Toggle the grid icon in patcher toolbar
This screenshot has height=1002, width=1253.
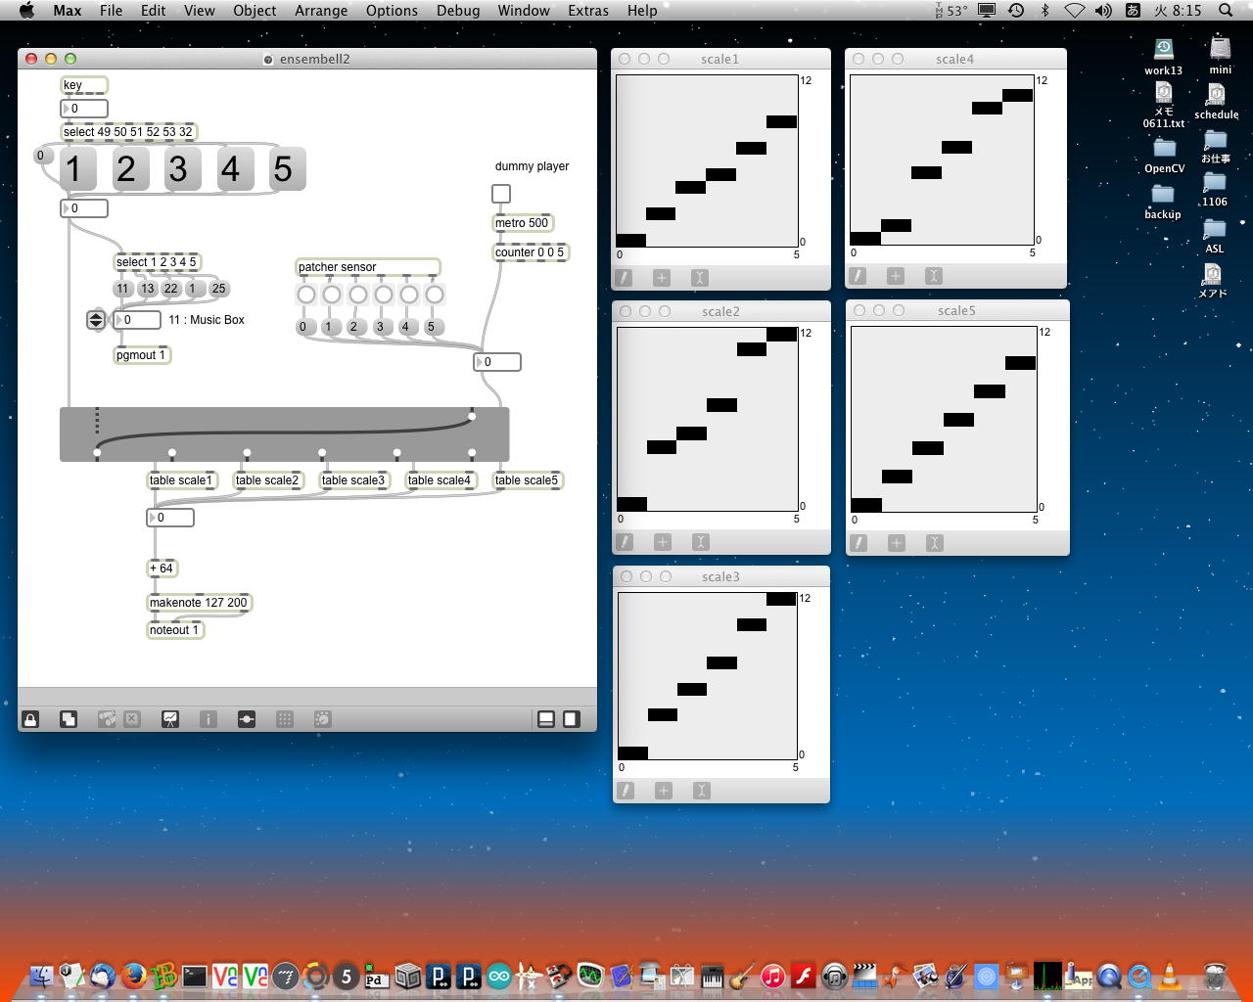[x=285, y=719]
